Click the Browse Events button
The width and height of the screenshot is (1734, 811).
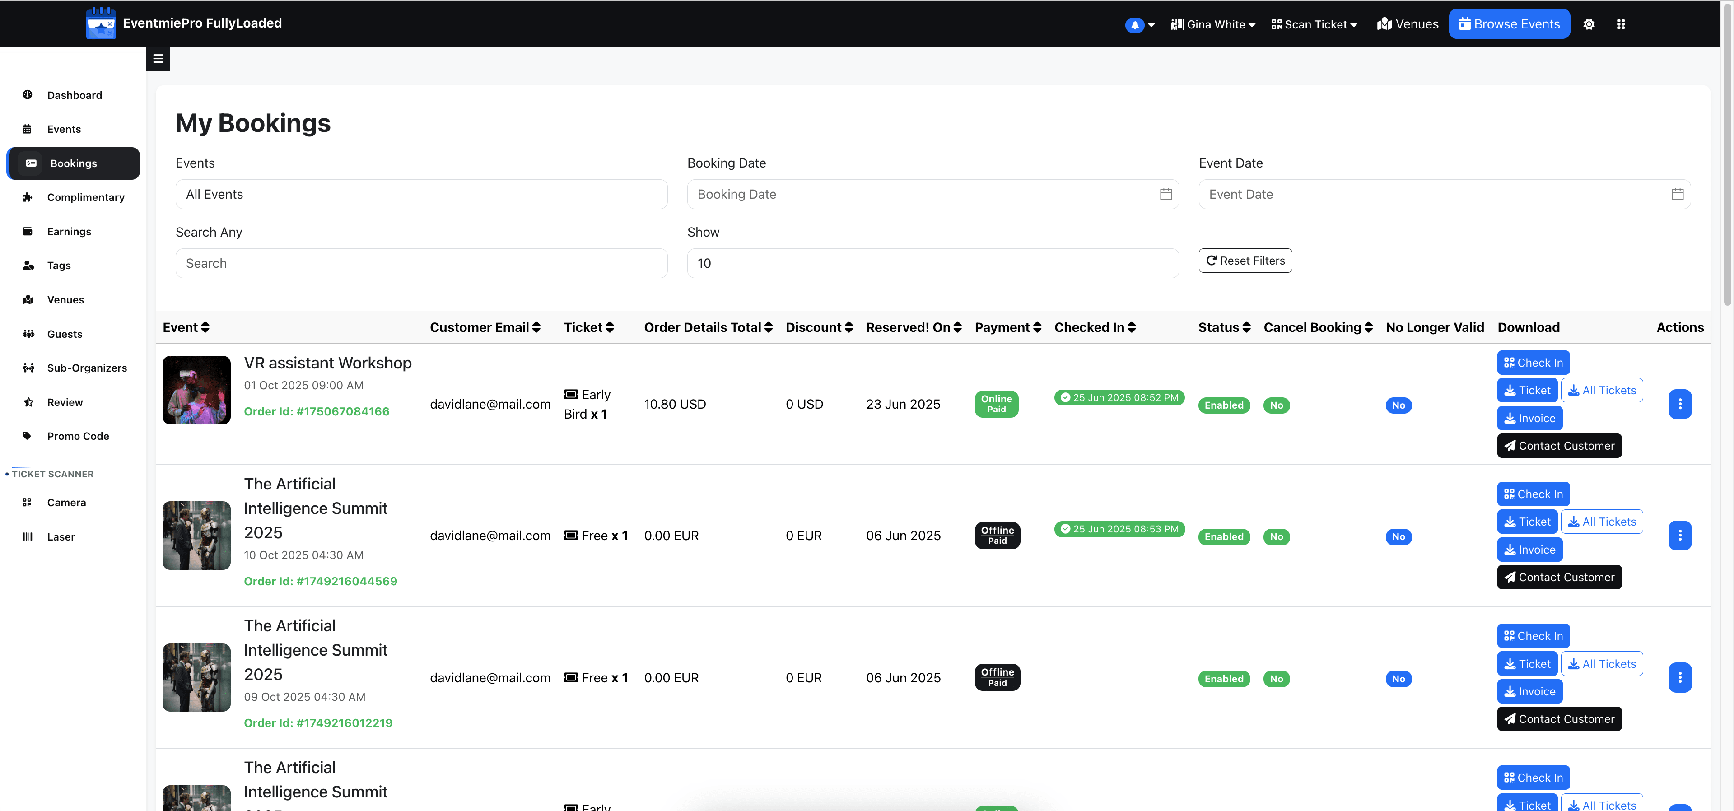click(1509, 24)
